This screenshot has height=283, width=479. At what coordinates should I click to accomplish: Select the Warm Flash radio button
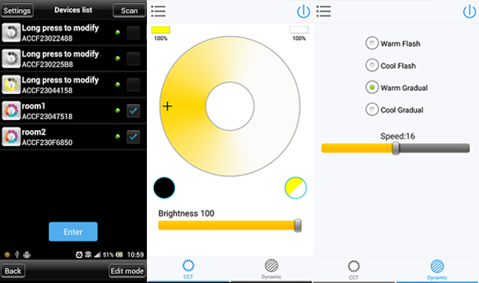372,43
